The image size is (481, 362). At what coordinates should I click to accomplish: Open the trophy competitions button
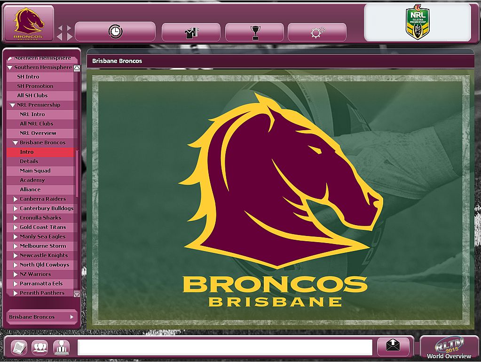pos(255,32)
